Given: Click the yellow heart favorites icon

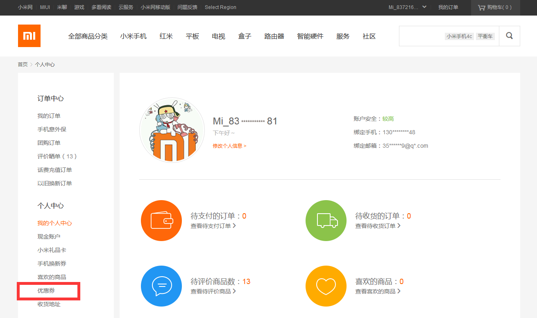Looking at the screenshot, I should tap(326, 286).
